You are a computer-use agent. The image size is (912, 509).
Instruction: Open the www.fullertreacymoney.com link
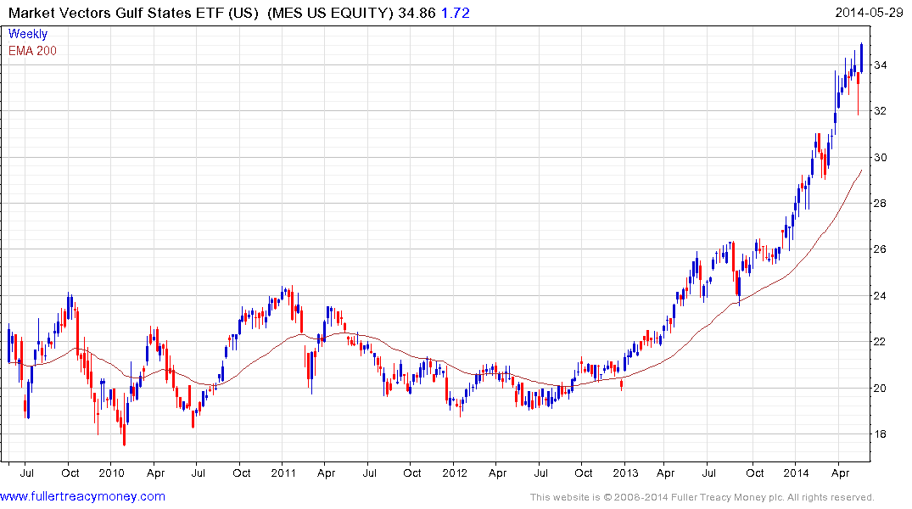(x=82, y=496)
